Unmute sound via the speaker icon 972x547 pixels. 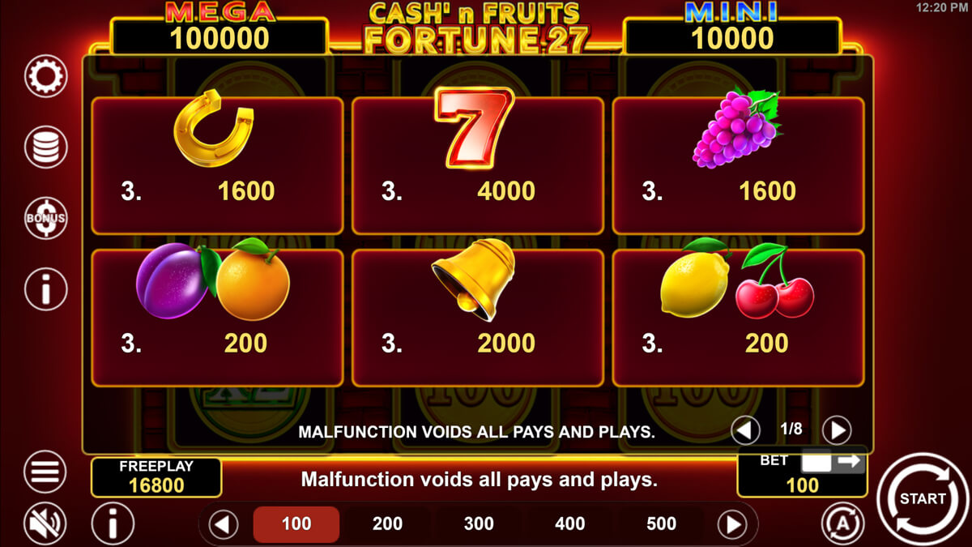46,524
